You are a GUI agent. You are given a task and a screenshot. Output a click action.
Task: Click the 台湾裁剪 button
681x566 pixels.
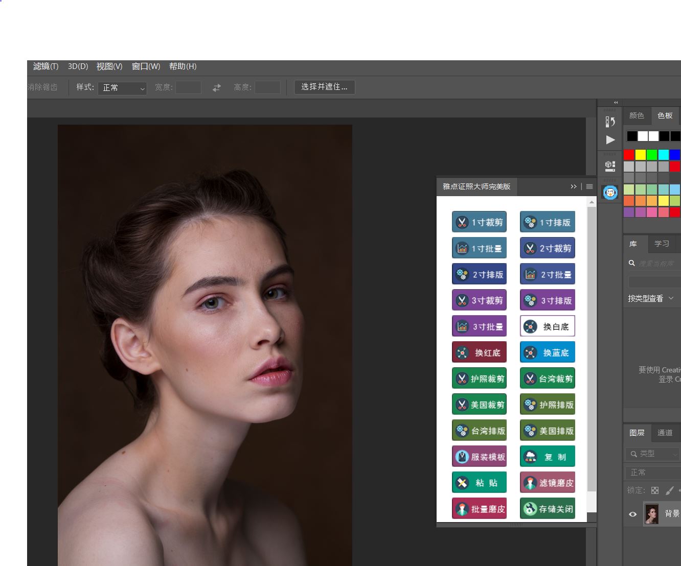tap(548, 379)
